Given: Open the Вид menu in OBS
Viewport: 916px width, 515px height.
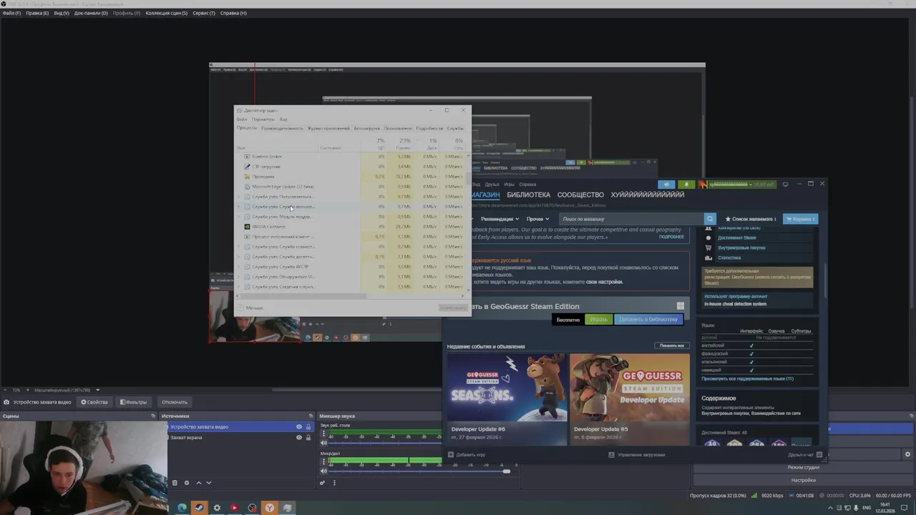Looking at the screenshot, I should click(x=62, y=13).
